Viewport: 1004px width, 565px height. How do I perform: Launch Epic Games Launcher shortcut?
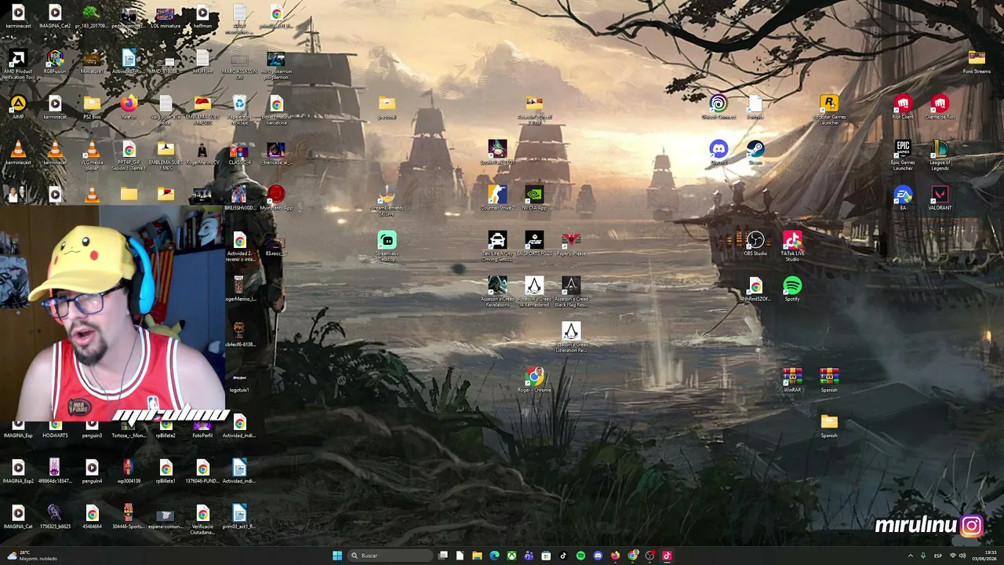point(903,155)
